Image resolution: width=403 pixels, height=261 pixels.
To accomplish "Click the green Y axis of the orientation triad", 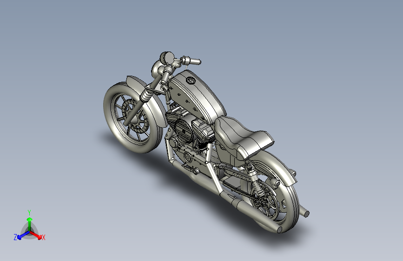I will click(30, 224).
